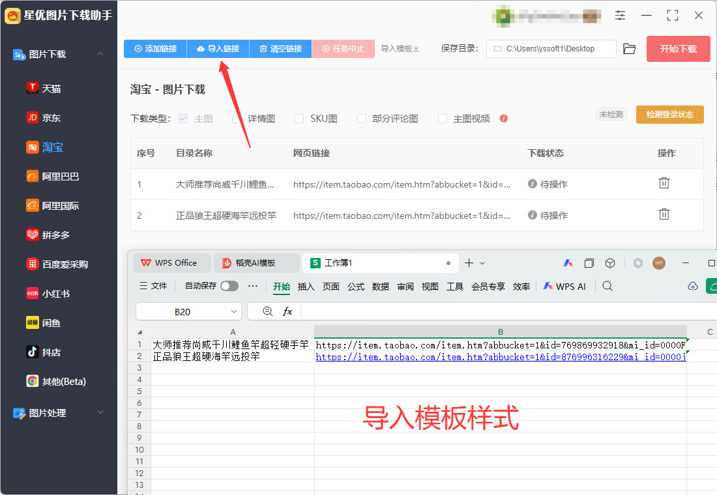Expand the 图片处理 sidebar group
The width and height of the screenshot is (717, 495).
tap(100, 412)
